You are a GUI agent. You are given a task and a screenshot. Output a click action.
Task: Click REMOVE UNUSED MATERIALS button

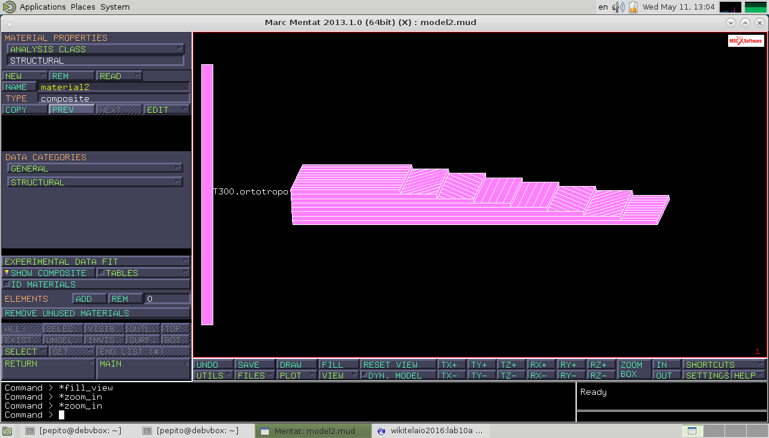(x=96, y=313)
